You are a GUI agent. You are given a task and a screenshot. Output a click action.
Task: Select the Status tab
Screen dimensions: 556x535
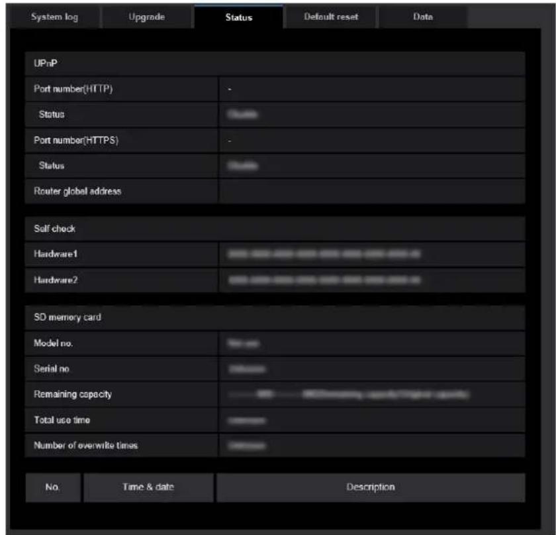point(239,17)
